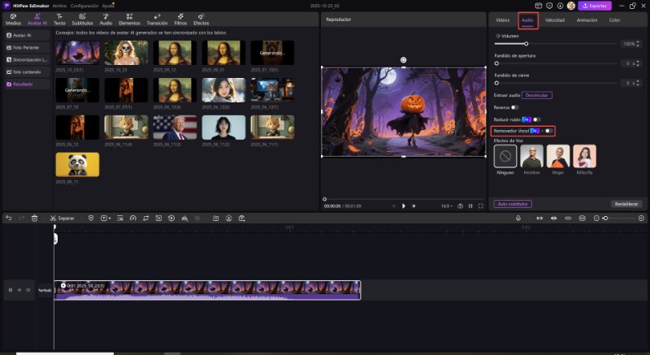Click the Separar scissors tool
The width and height of the screenshot is (650, 355).
click(62, 219)
